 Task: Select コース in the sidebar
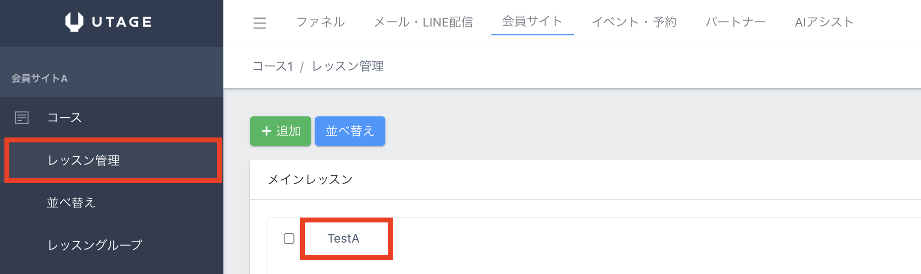click(64, 118)
